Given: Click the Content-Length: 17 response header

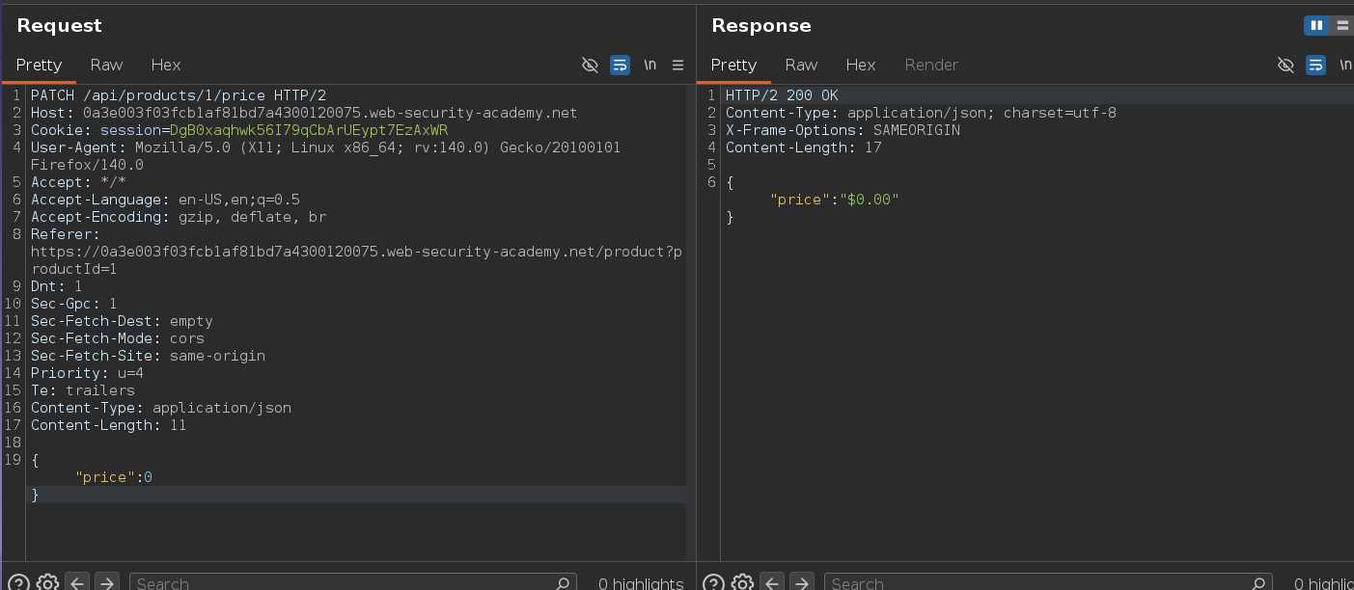Looking at the screenshot, I should click(x=803, y=147).
